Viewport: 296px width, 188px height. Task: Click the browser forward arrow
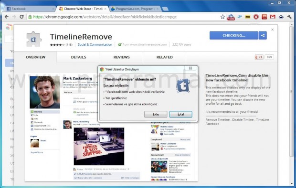[14, 17]
